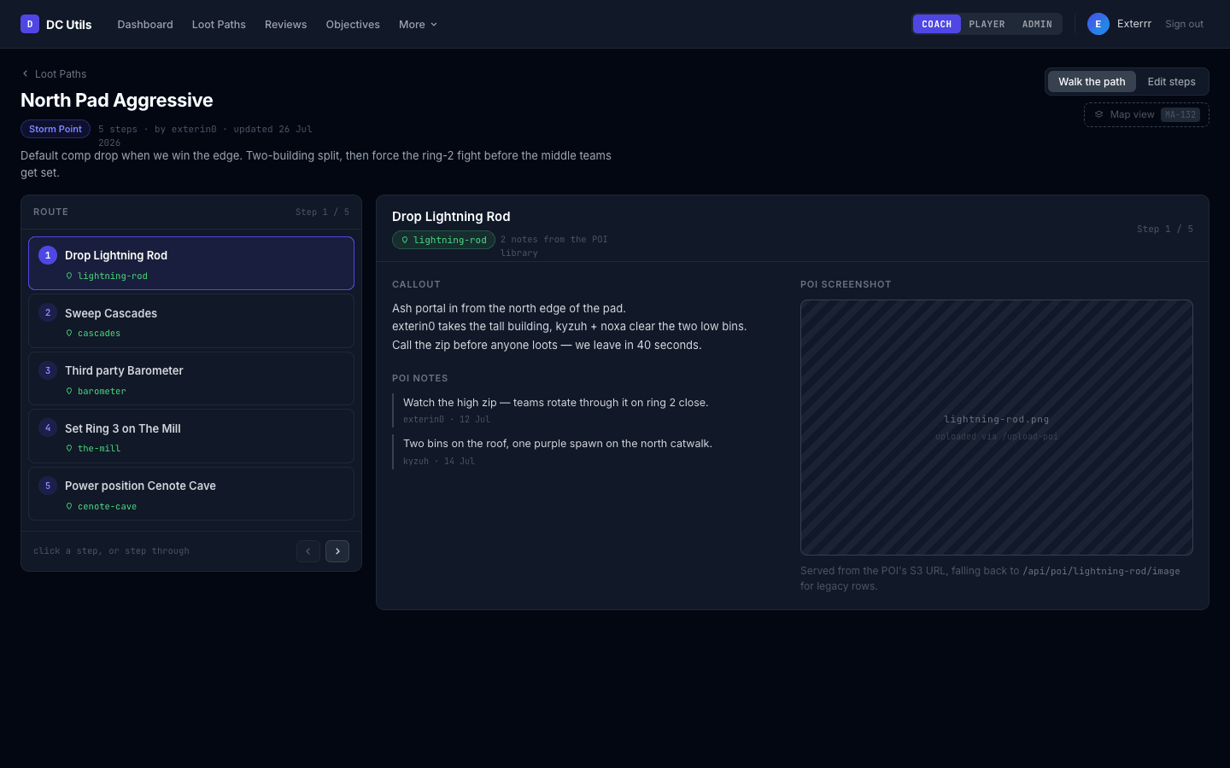Select the Sweep Cascades step
This screenshot has width=1230, height=768.
coord(191,321)
